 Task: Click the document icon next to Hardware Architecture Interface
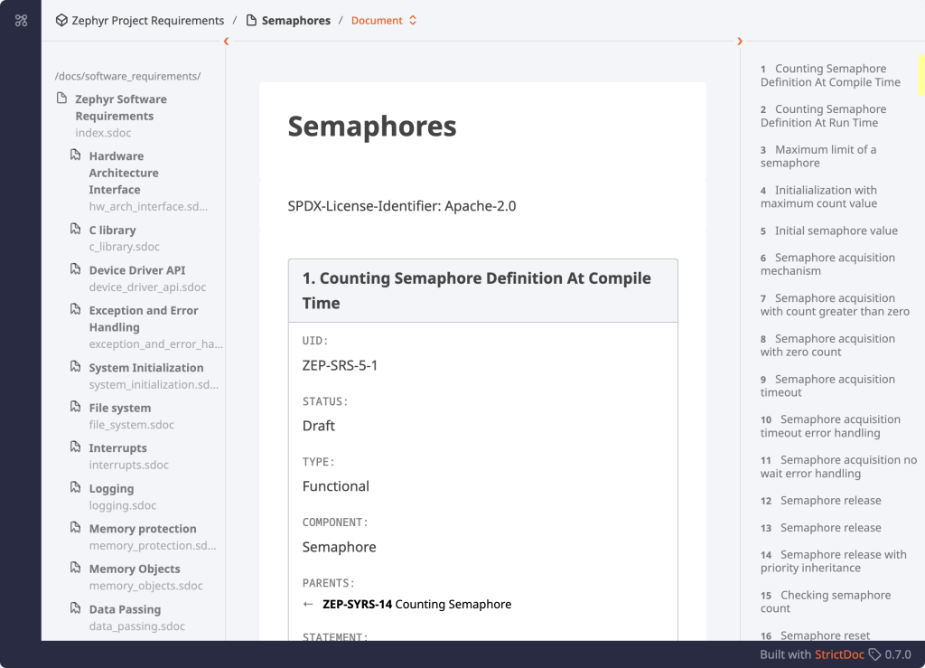(76, 155)
